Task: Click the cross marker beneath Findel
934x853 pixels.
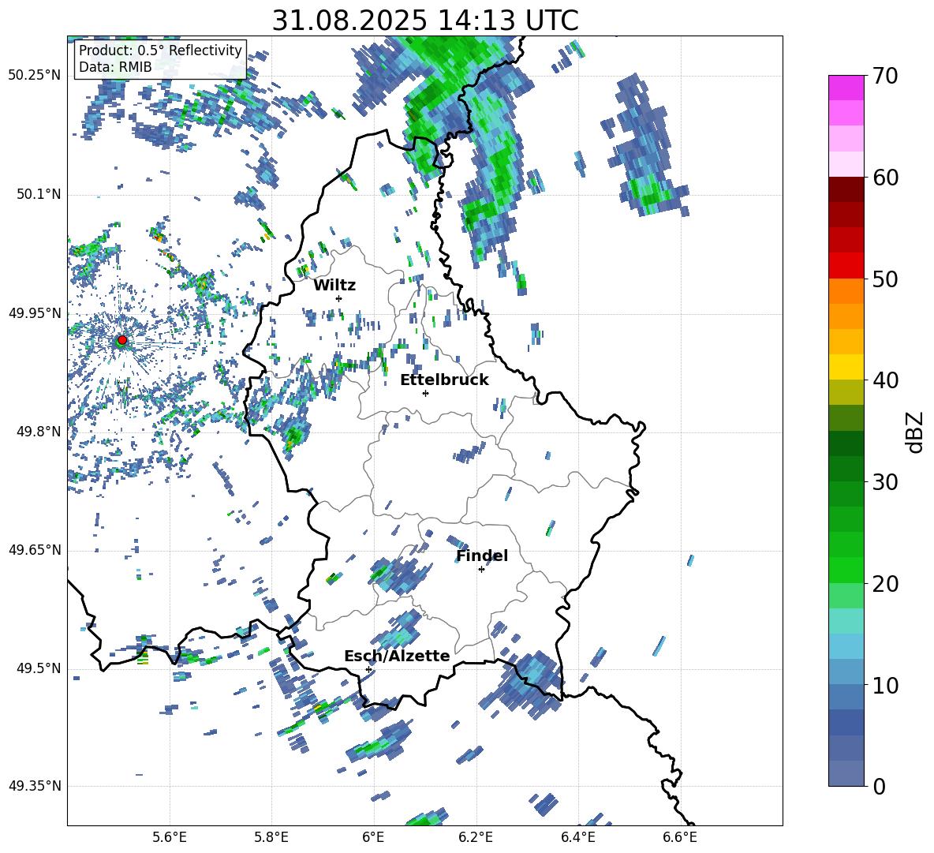Action: [x=481, y=569]
